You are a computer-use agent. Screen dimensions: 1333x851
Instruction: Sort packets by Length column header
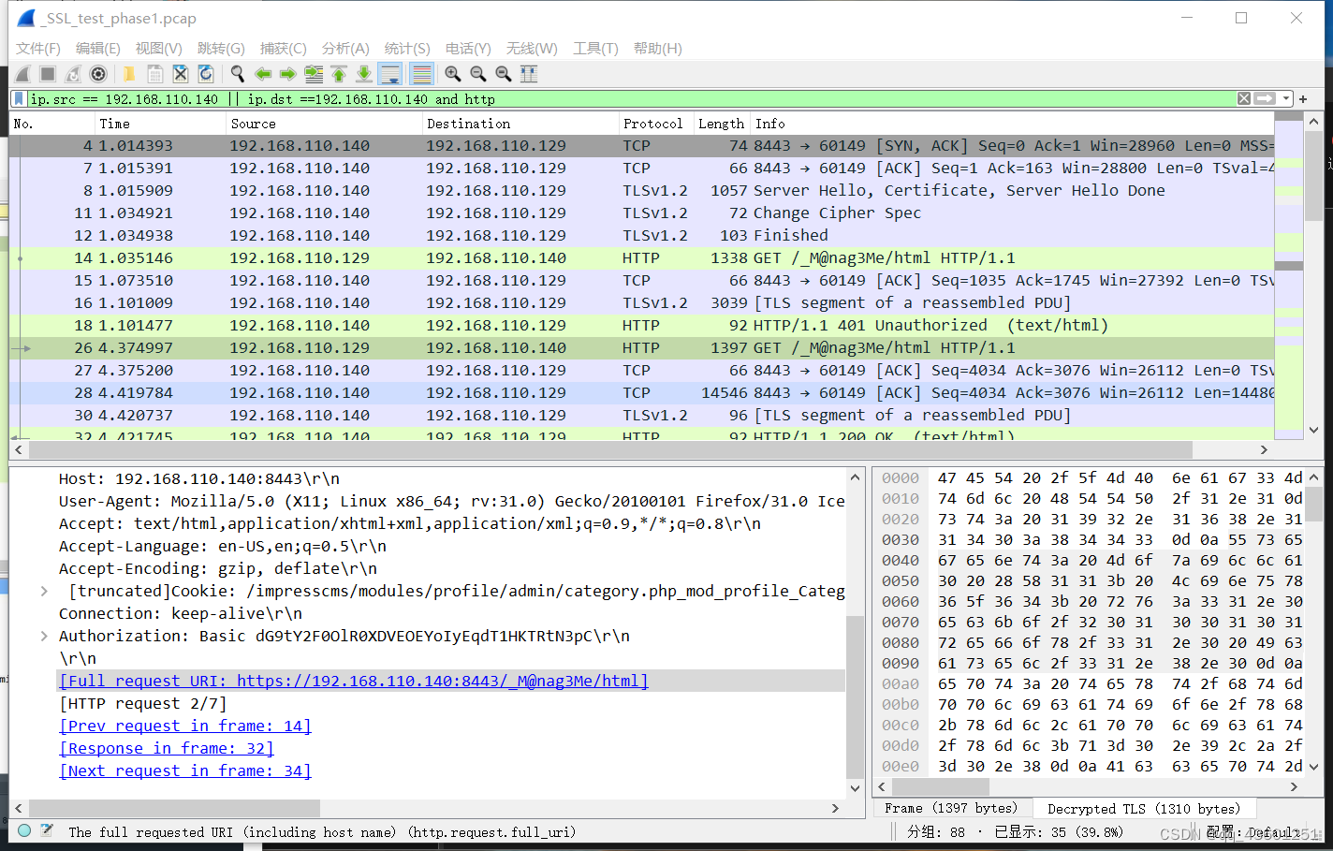click(x=722, y=123)
